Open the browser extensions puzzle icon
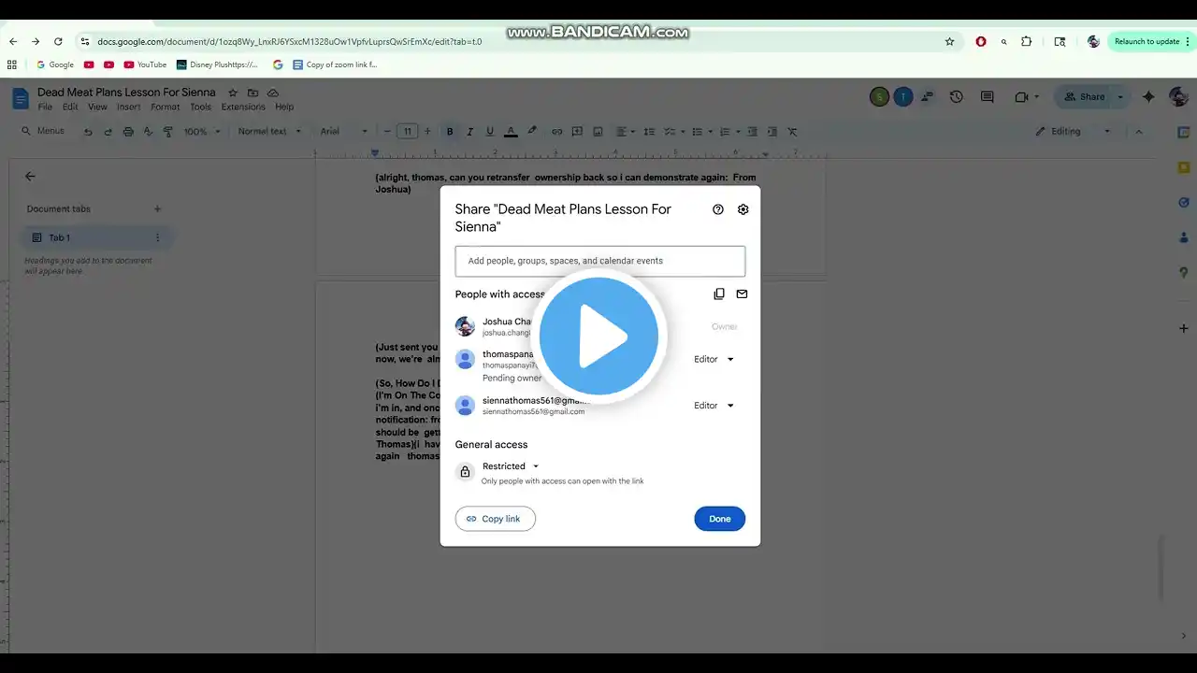This screenshot has height=673, width=1197. click(1027, 42)
